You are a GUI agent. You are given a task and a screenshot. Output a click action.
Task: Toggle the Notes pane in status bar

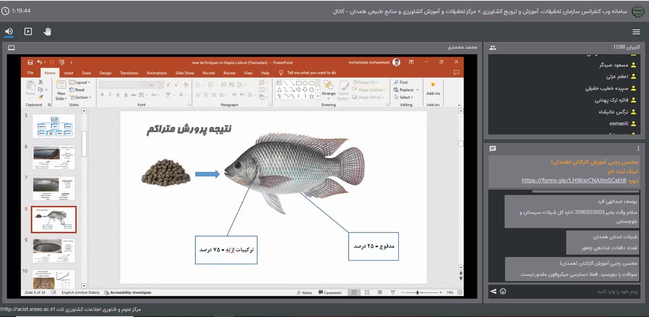[304, 293]
